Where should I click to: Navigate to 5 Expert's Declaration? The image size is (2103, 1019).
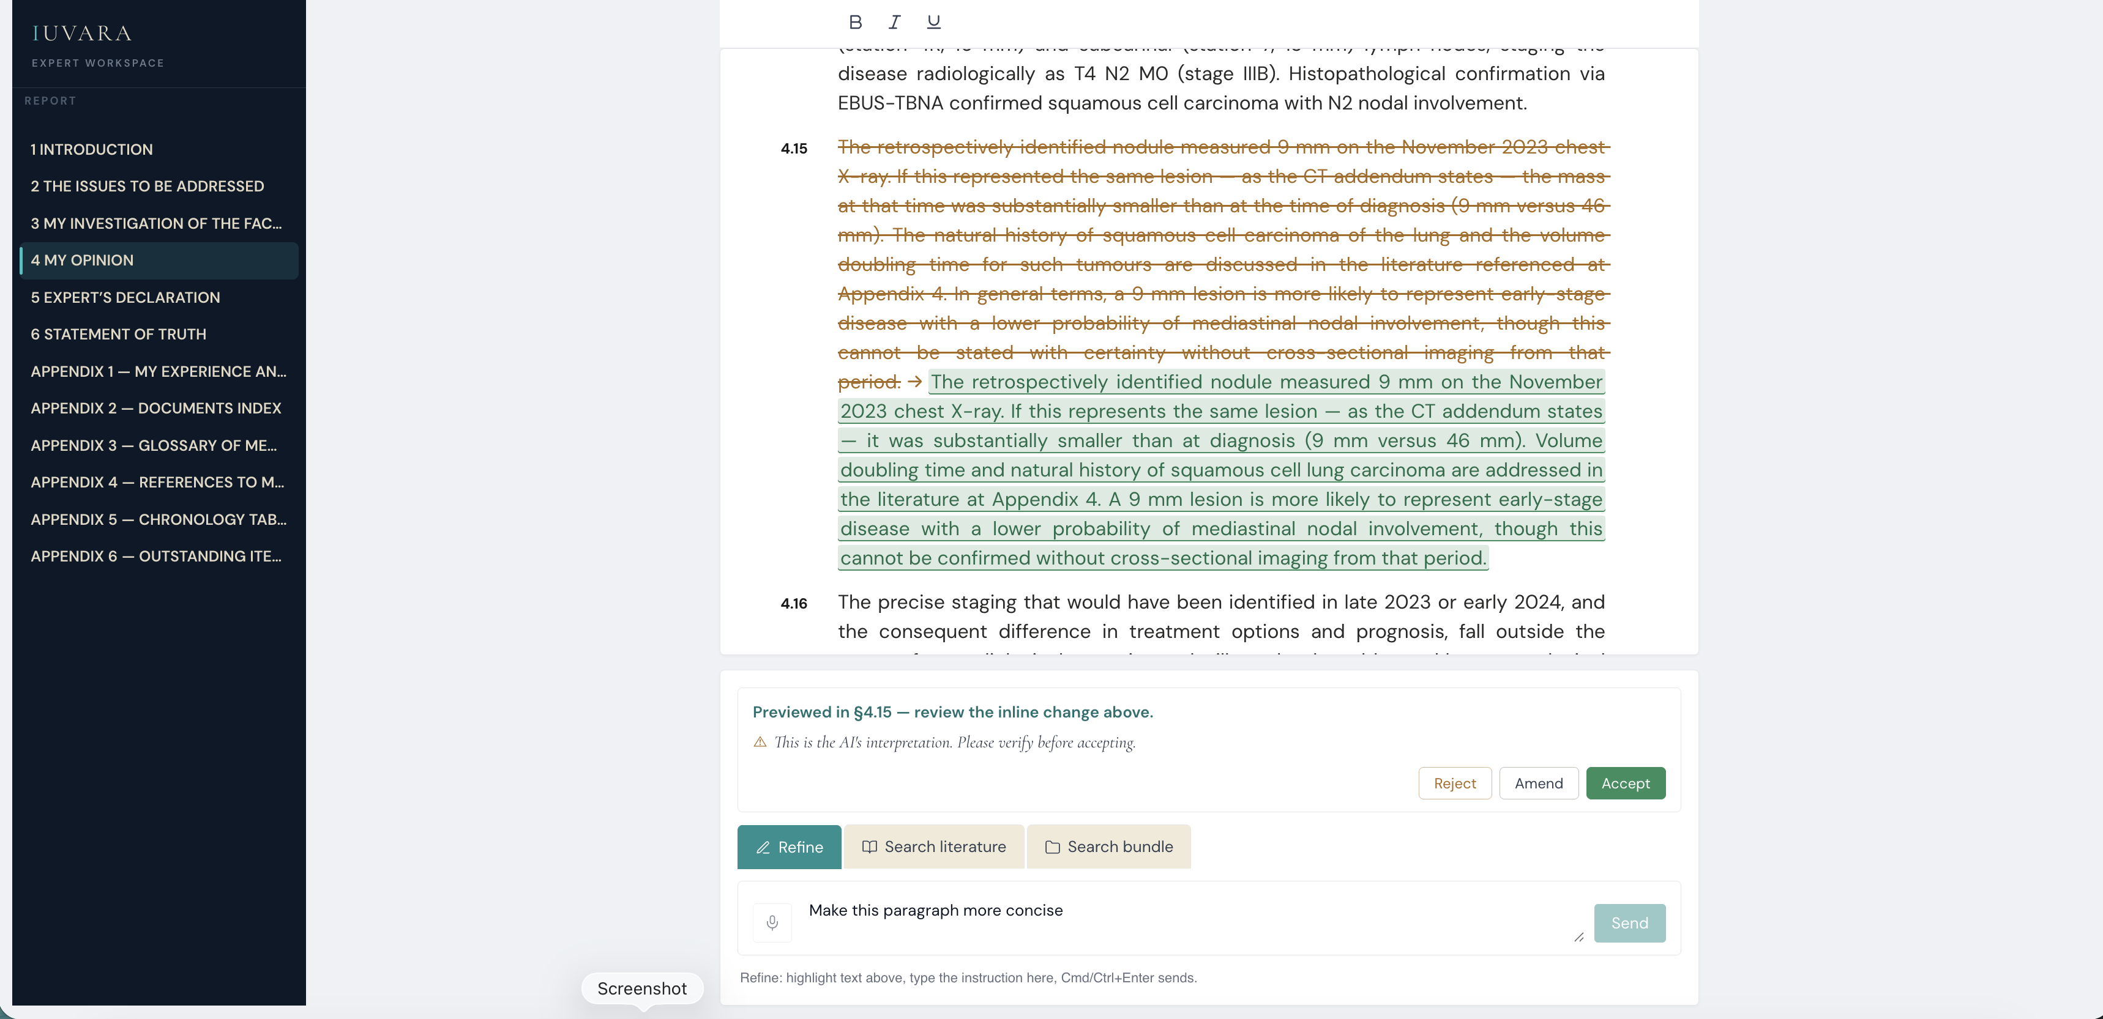(159, 298)
